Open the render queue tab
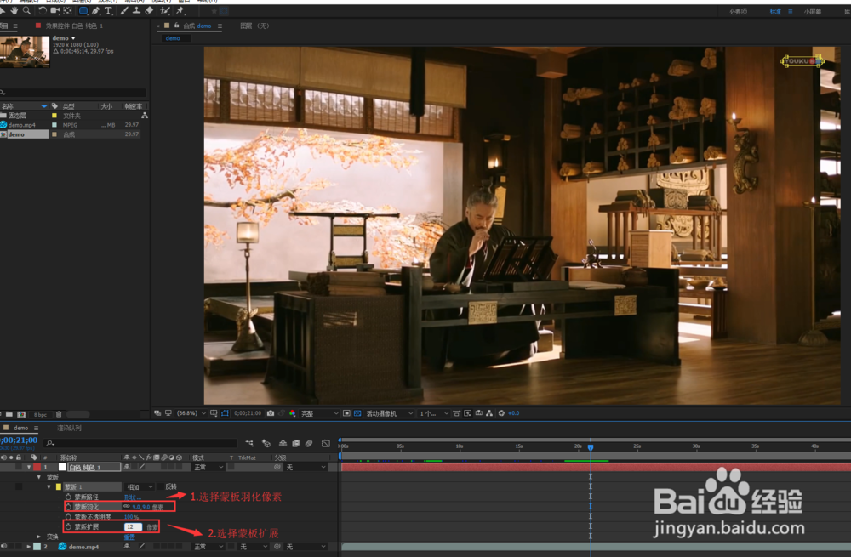This screenshot has height=557, width=851. coord(70,428)
